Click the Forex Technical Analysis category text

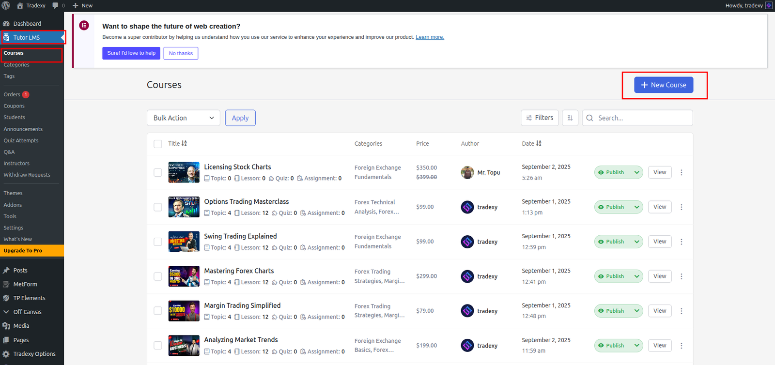[377, 207]
